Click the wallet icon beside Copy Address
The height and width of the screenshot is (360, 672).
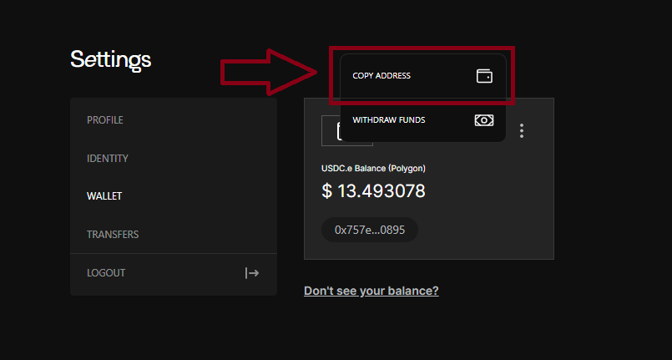(484, 76)
